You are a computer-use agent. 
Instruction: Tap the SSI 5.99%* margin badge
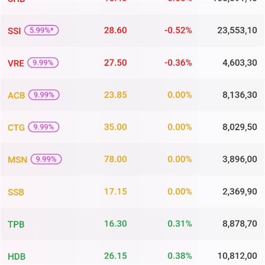tap(42, 30)
